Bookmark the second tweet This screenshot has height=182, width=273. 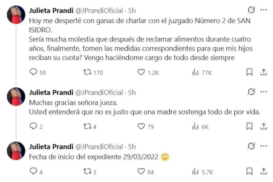(249, 126)
